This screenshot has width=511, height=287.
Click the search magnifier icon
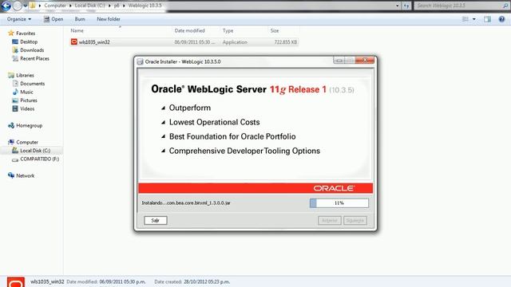point(505,6)
